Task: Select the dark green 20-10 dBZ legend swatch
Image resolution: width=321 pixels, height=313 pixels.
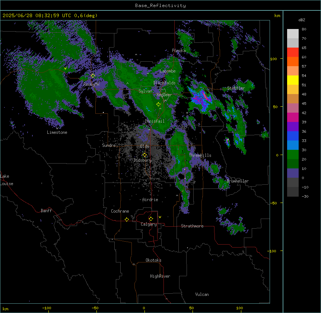Action: [x=293, y=164]
